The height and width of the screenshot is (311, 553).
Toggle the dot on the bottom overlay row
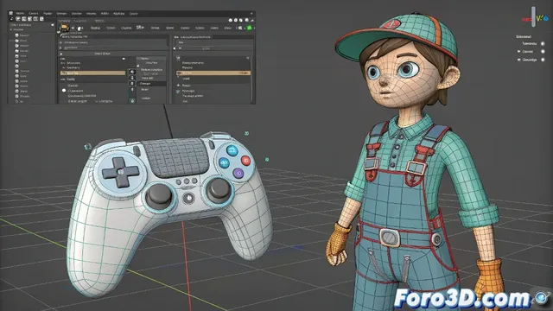[x=543, y=60]
